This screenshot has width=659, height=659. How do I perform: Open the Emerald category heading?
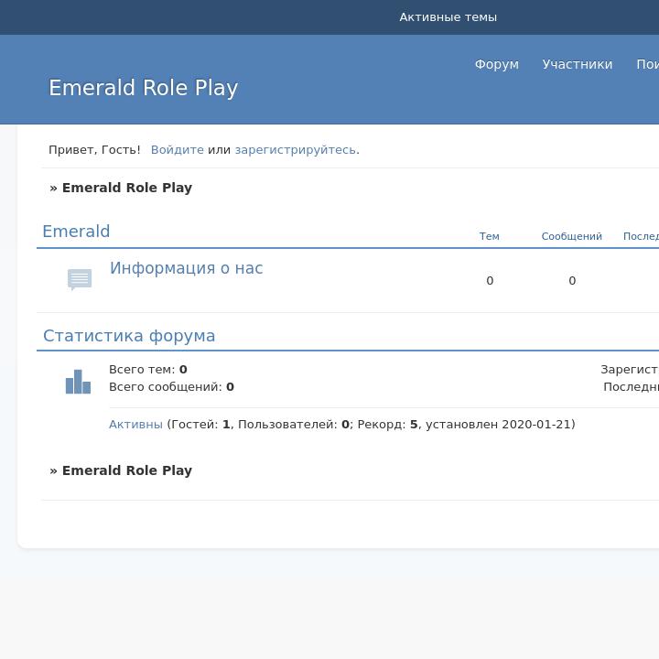click(76, 232)
